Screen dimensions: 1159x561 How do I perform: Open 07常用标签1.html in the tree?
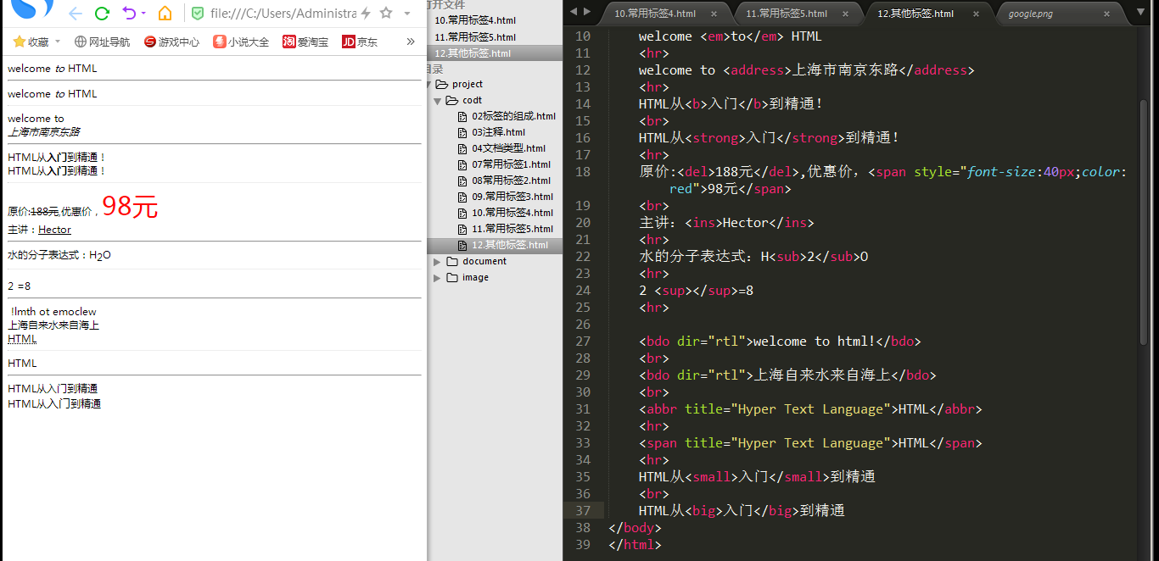coord(511,164)
